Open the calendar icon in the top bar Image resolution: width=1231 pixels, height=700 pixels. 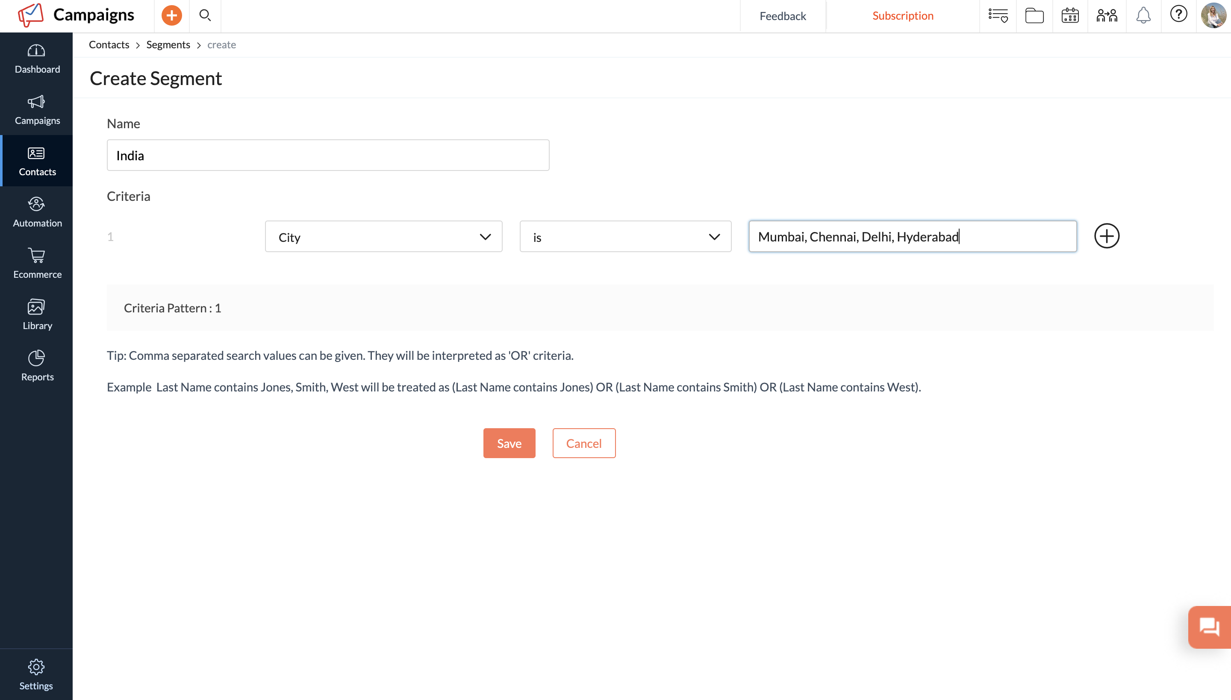coord(1070,15)
